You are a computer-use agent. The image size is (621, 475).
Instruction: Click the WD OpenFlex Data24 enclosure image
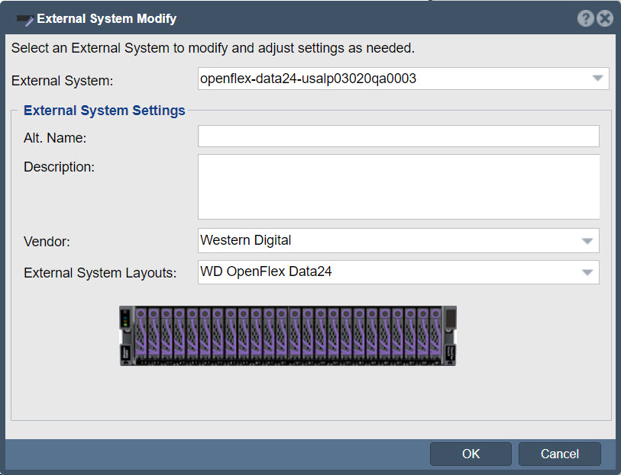[x=288, y=336]
